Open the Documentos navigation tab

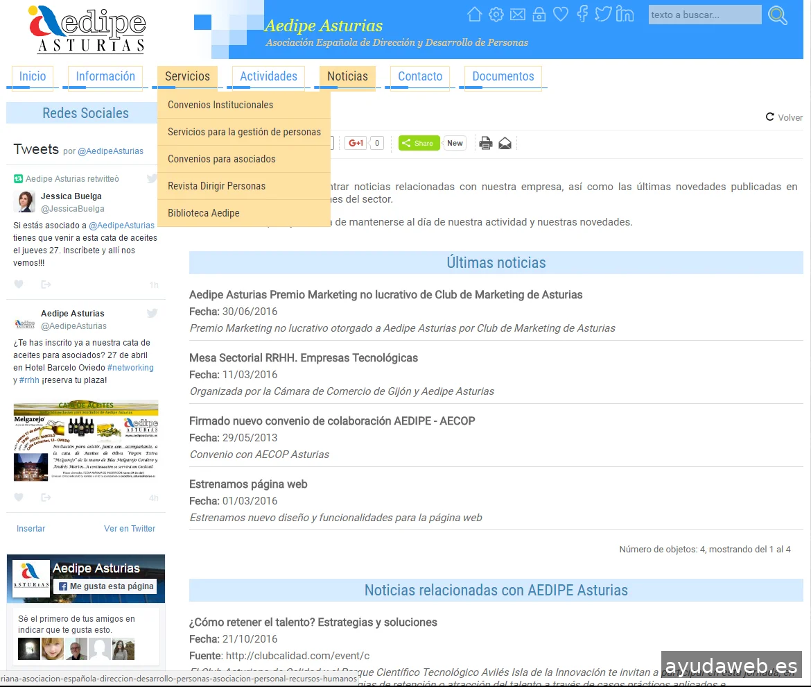pos(503,76)
